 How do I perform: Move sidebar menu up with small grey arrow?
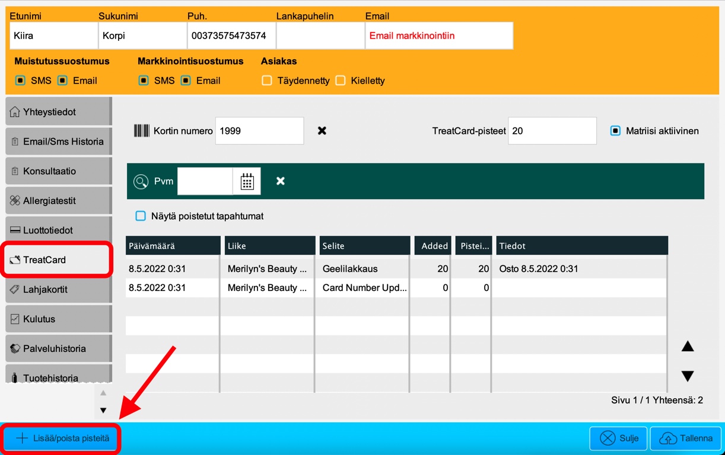tap(103, 393)
